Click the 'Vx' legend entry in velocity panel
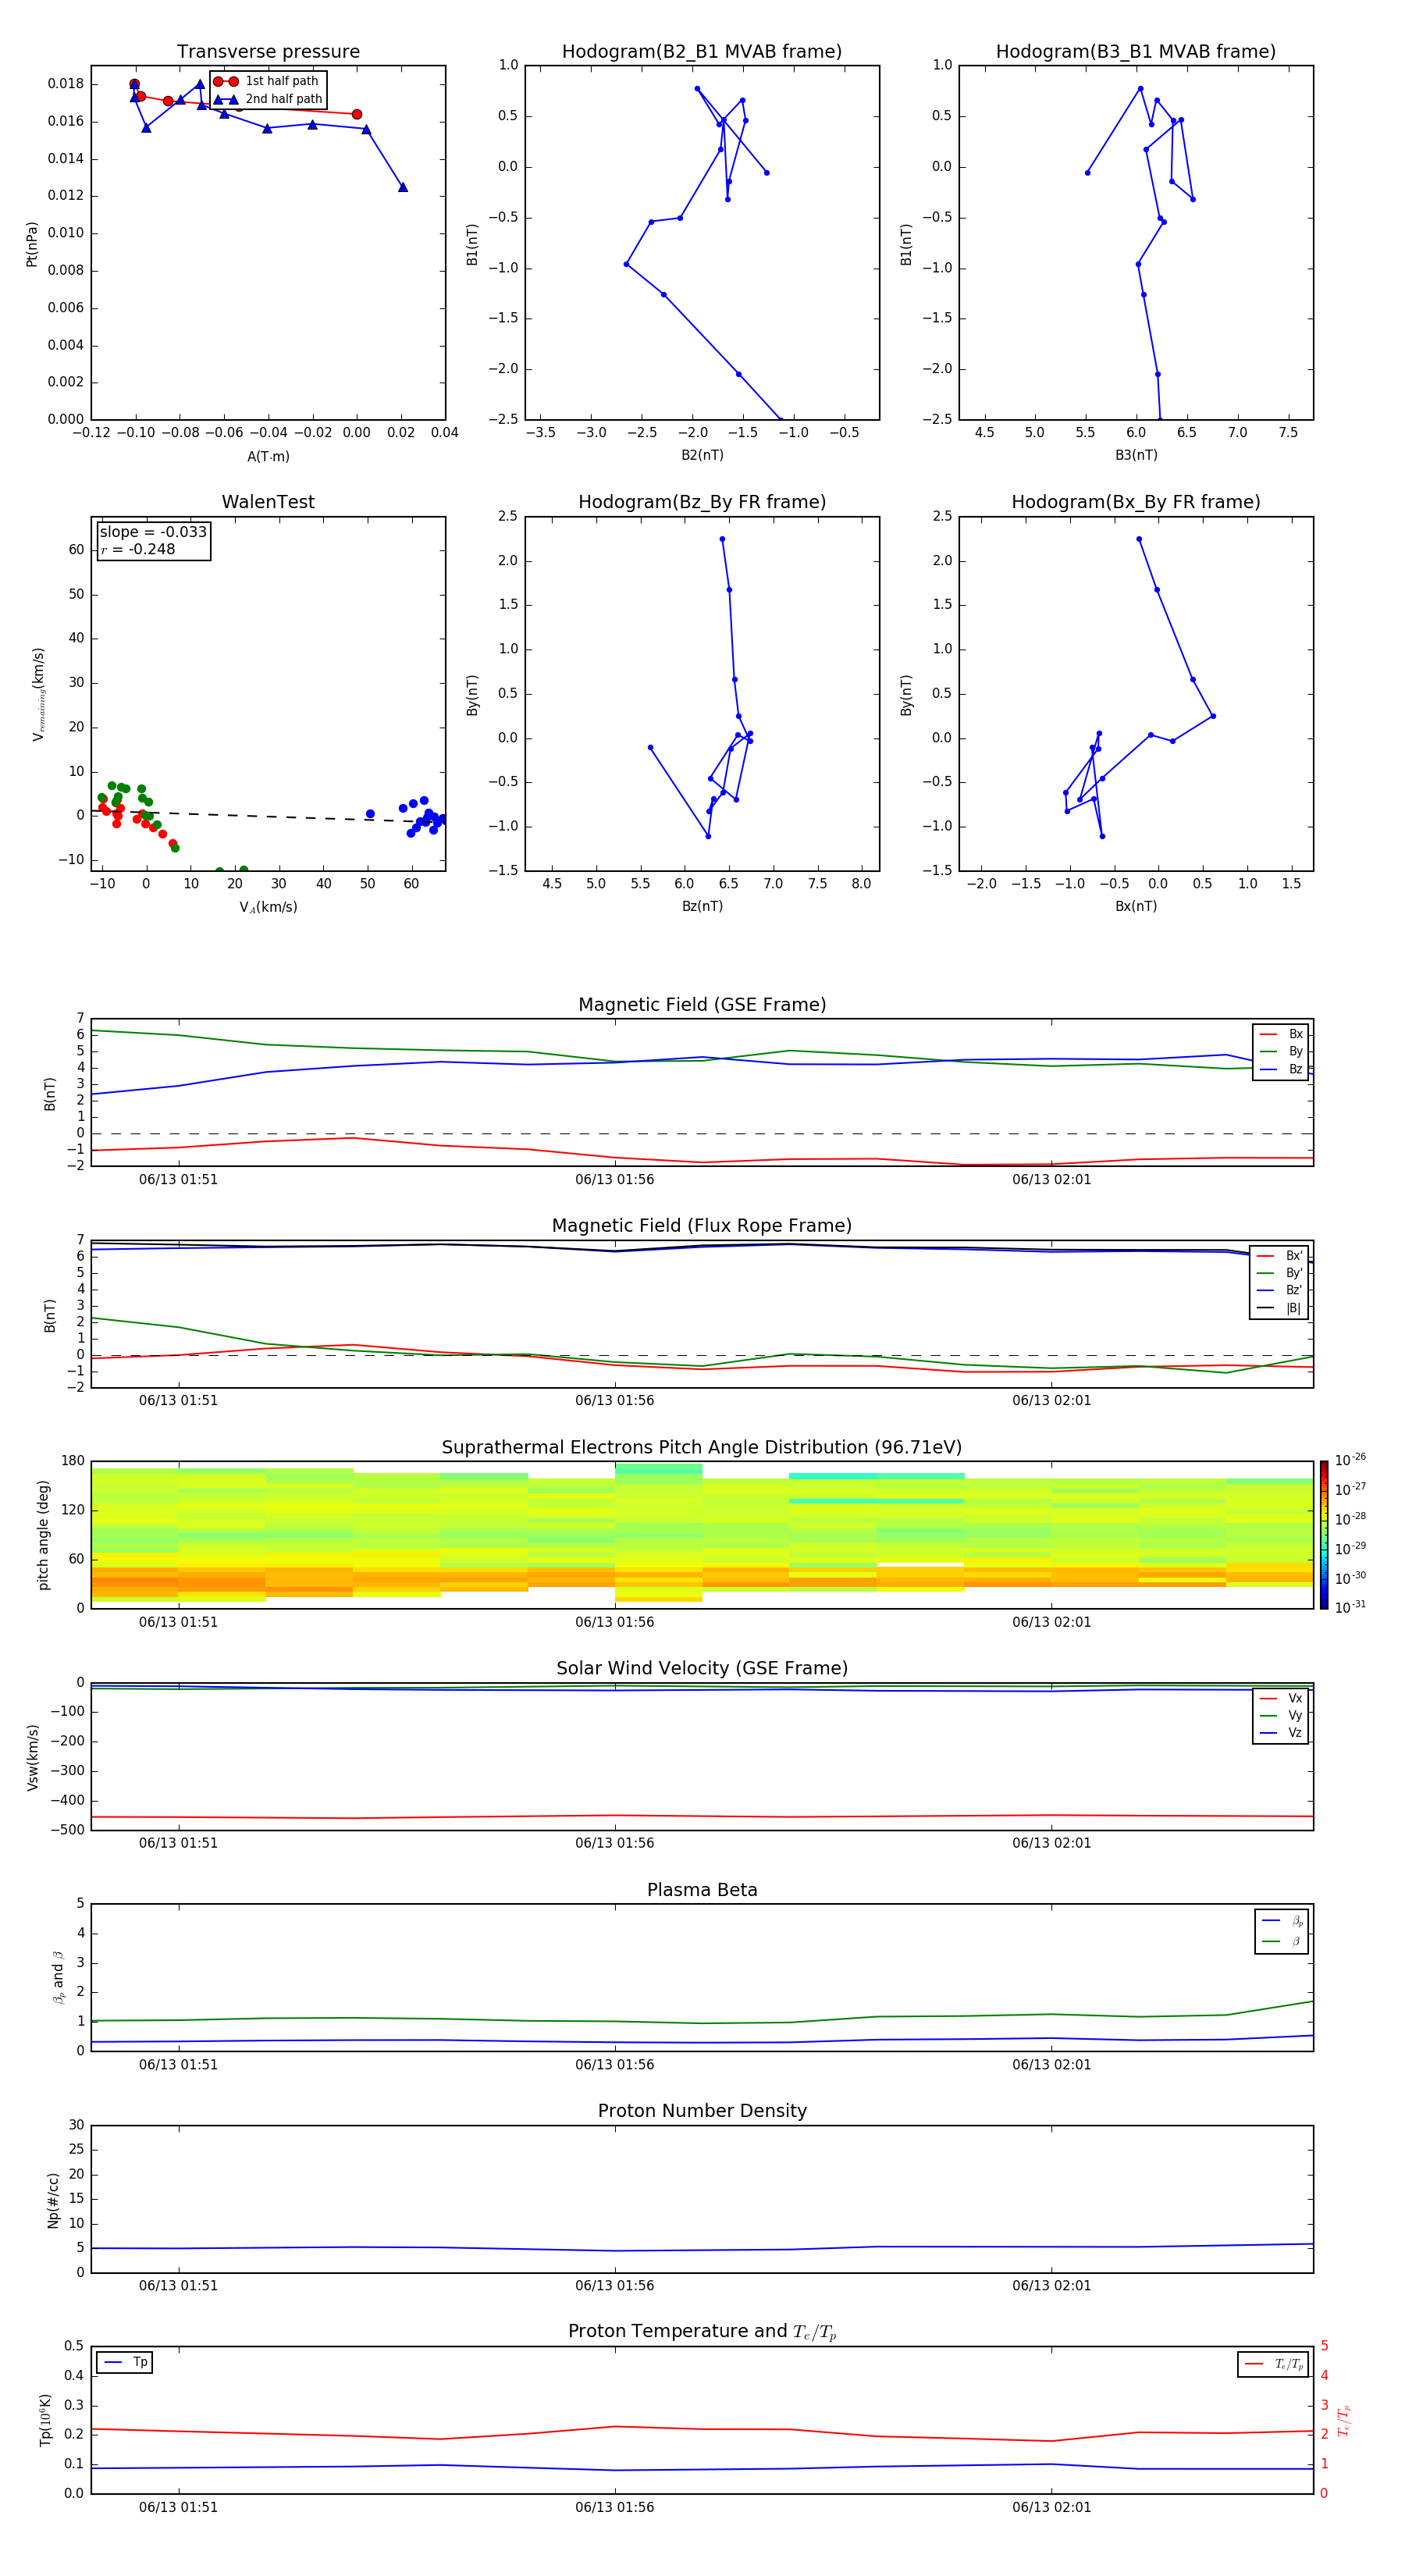Screen dimensions: 1405x2576 coord(1281,1698)
